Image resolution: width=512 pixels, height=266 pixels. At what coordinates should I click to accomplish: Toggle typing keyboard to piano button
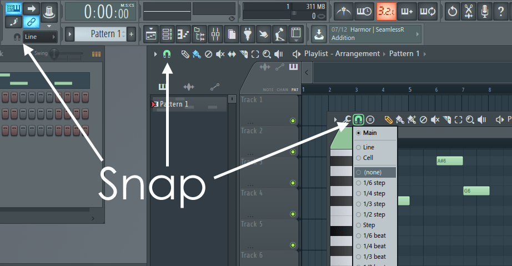pos(14,8)
